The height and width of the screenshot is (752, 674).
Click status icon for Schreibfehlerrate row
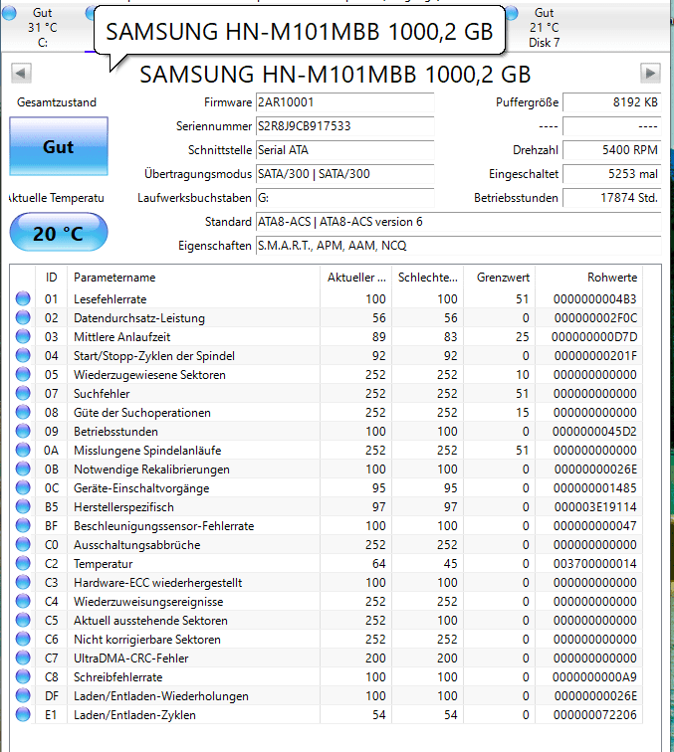tap(23, 676)
